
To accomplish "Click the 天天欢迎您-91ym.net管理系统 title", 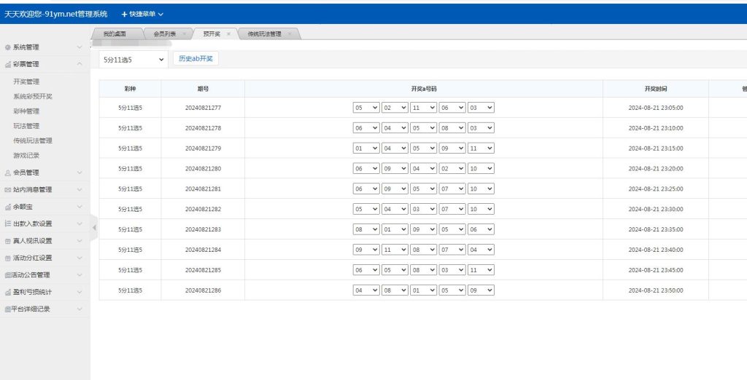I will tap(56, 15).
